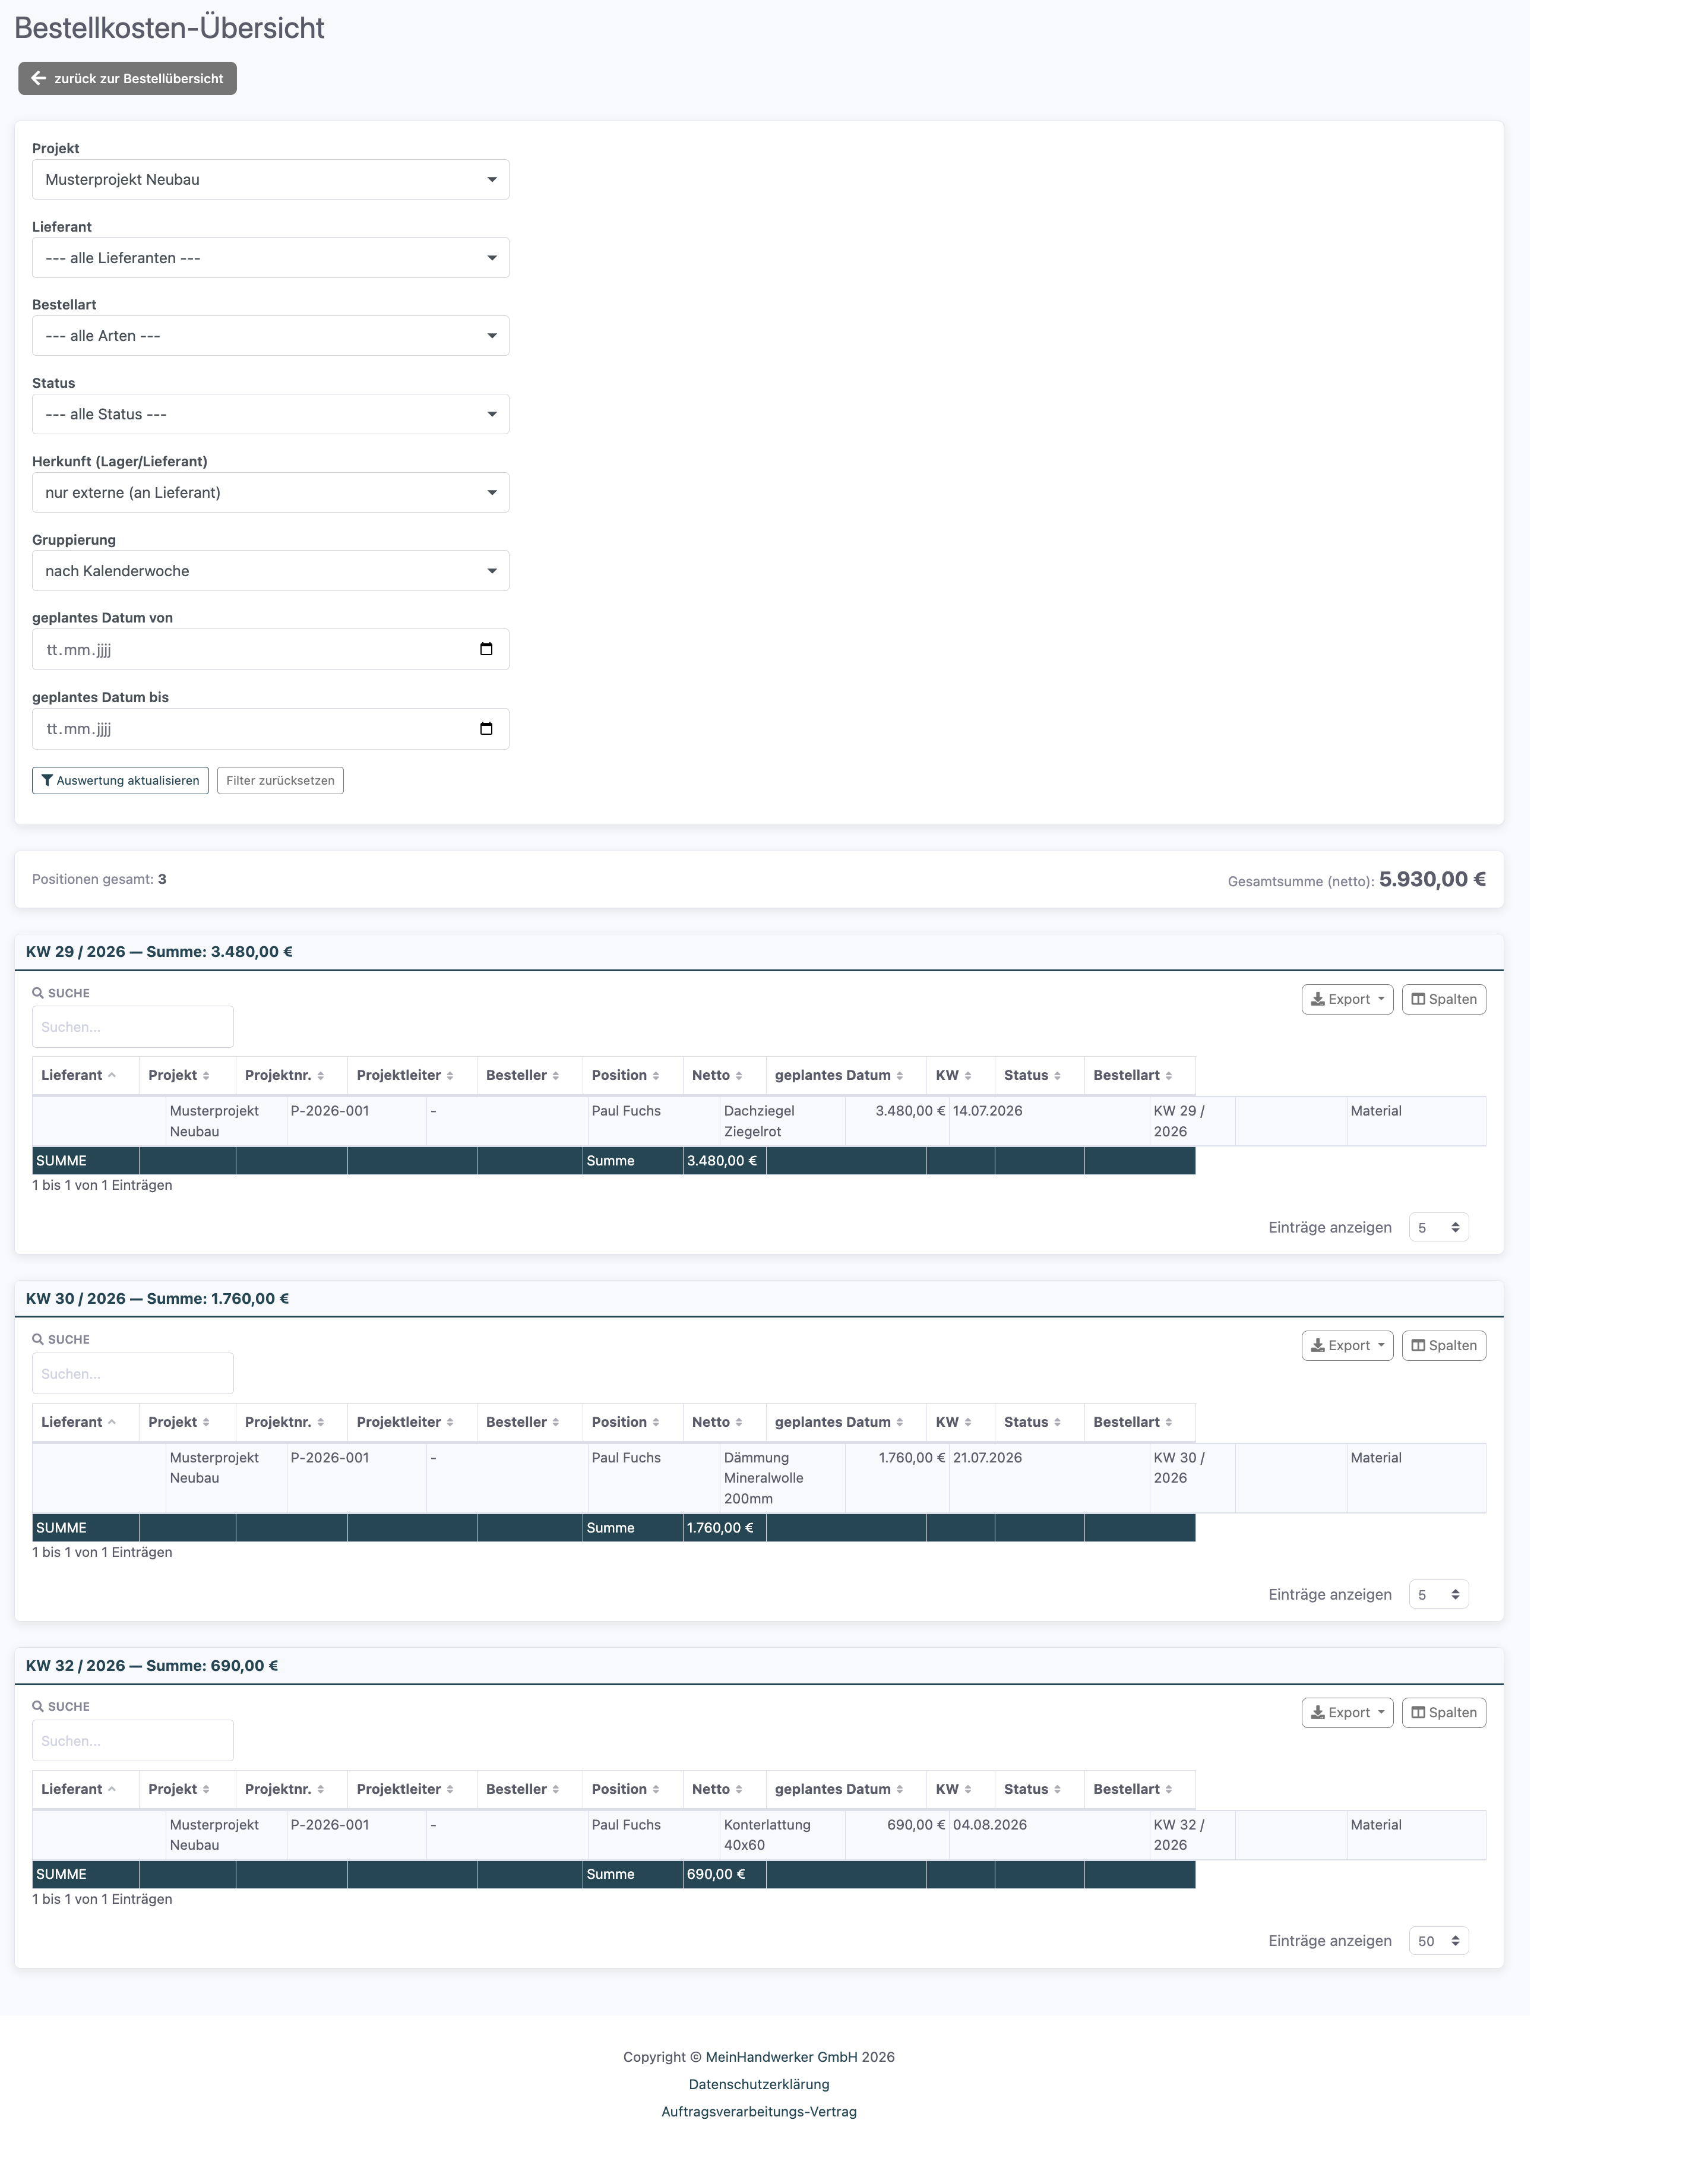Sort KW 29 table by Projekt column

click(187, 1075)
